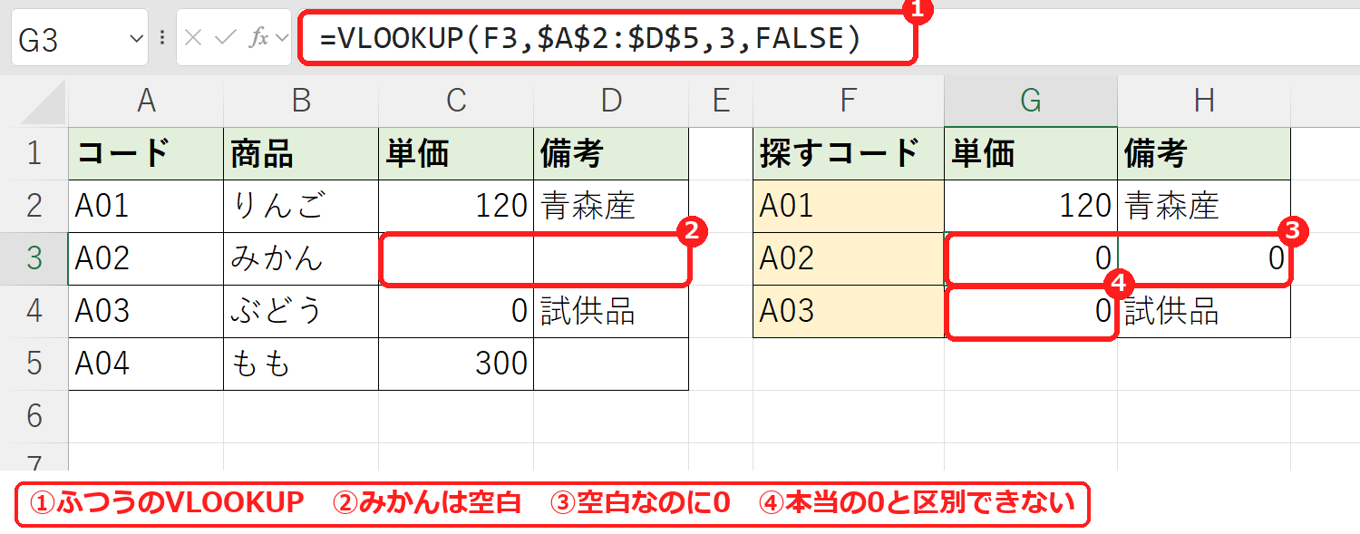Screen dimensions: 1360x534
Task: Open the Insert Function fx icon
Action: (x=259, y=38)
